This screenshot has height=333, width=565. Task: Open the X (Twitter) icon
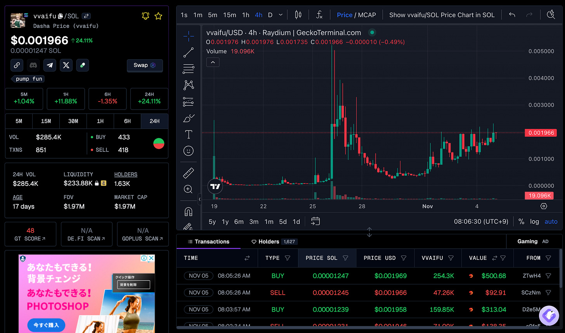66,65
